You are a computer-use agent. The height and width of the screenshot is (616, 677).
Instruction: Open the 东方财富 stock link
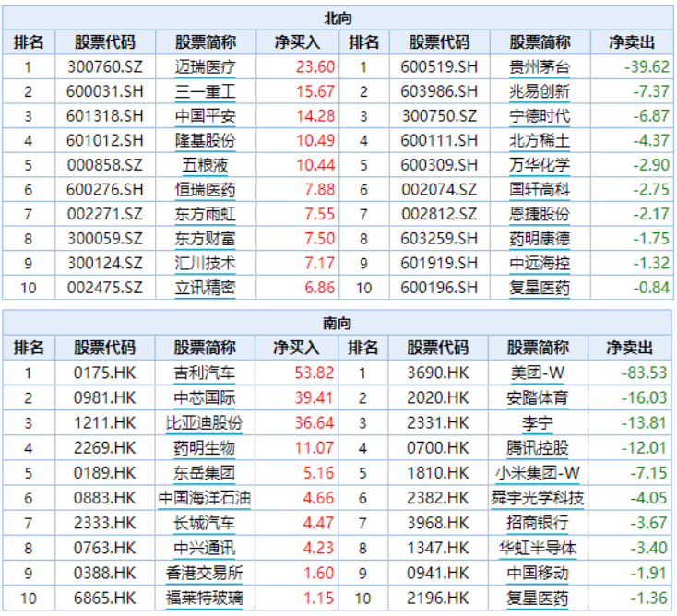[205, 239]
